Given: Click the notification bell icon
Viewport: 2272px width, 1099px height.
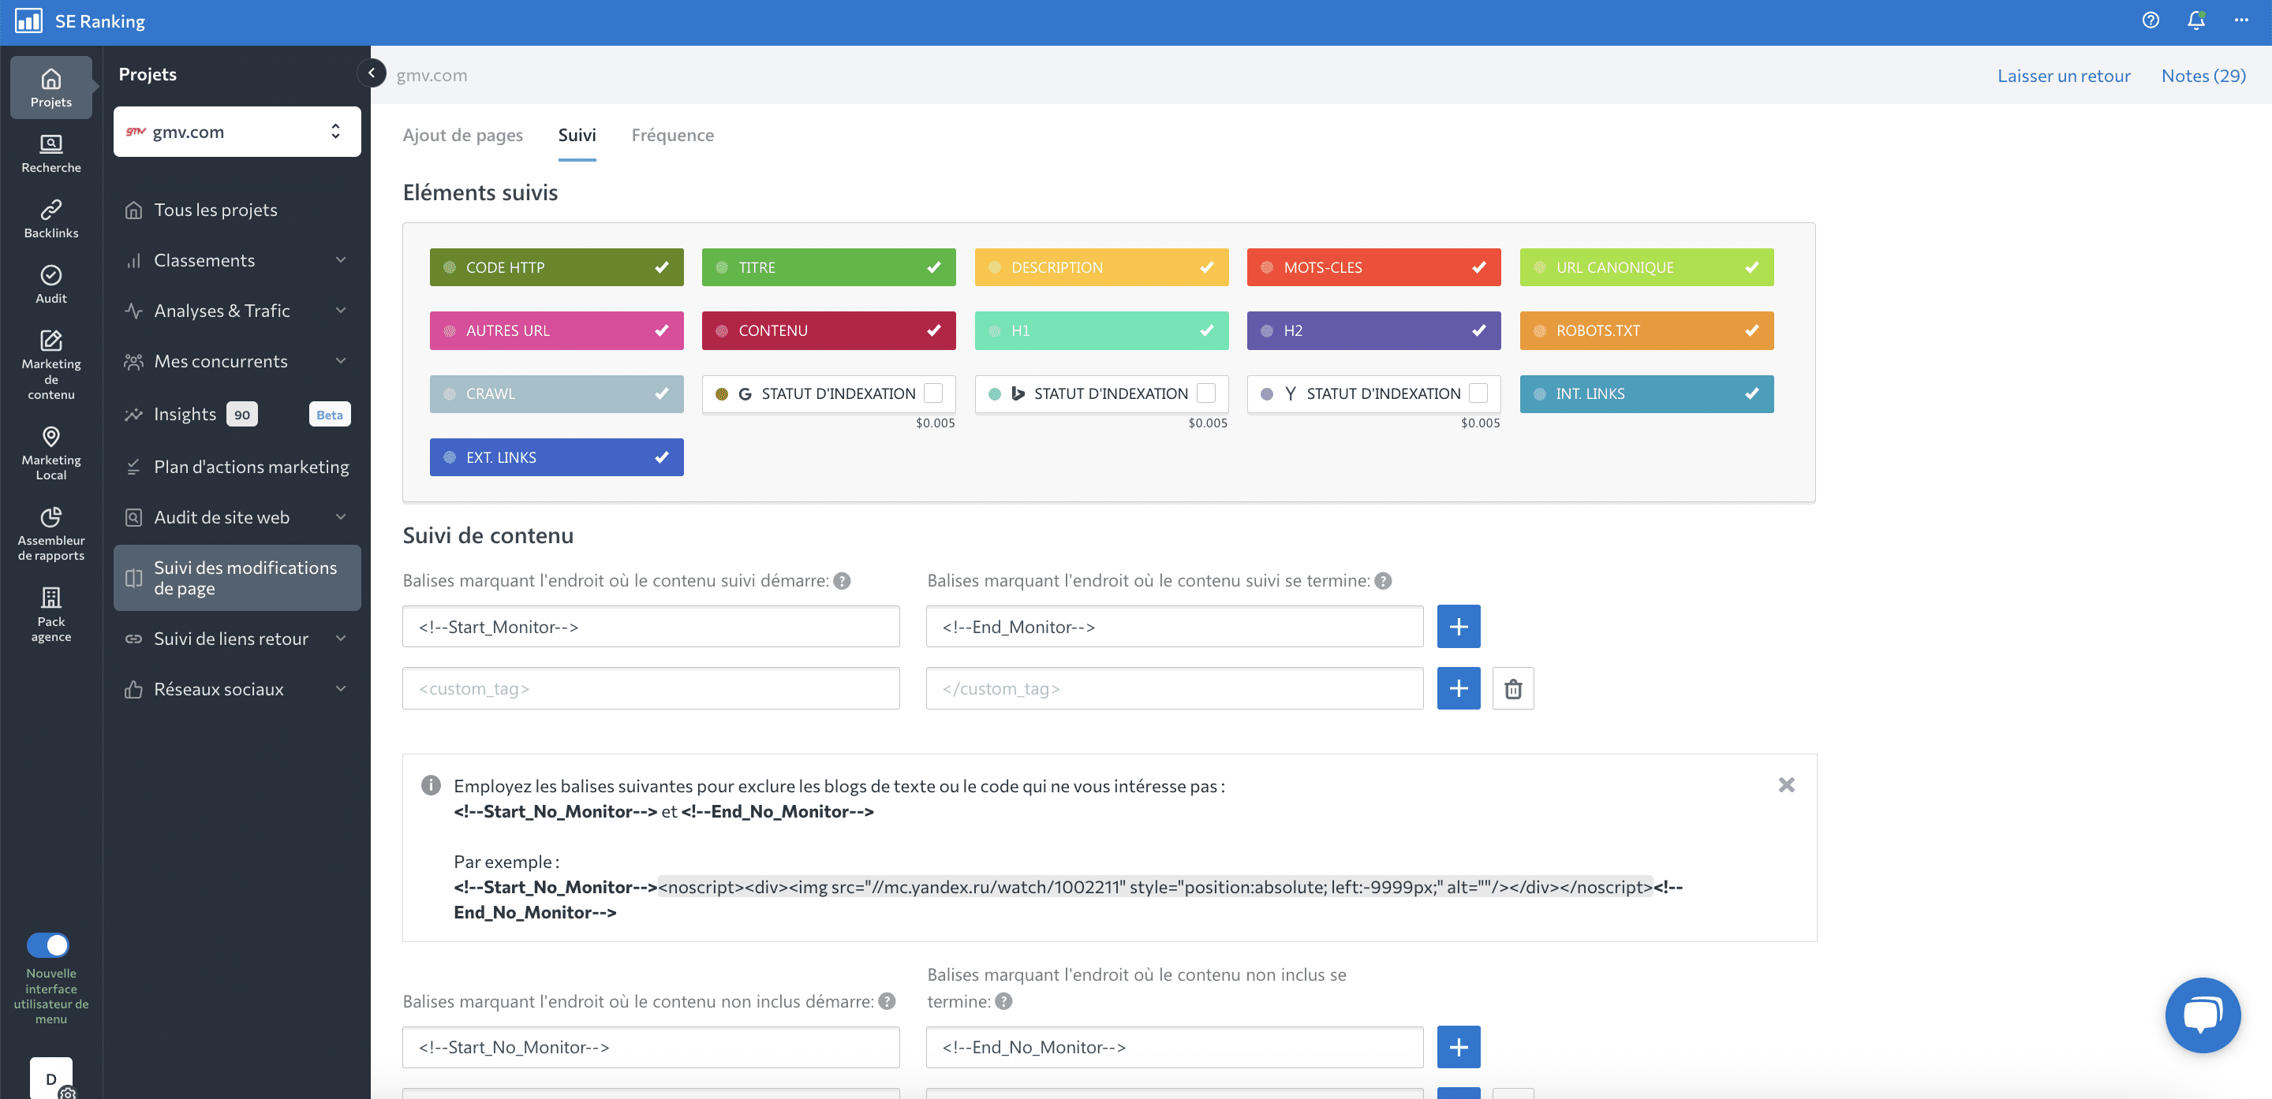Looking at the screenshot, I should tap(2196, 20).
